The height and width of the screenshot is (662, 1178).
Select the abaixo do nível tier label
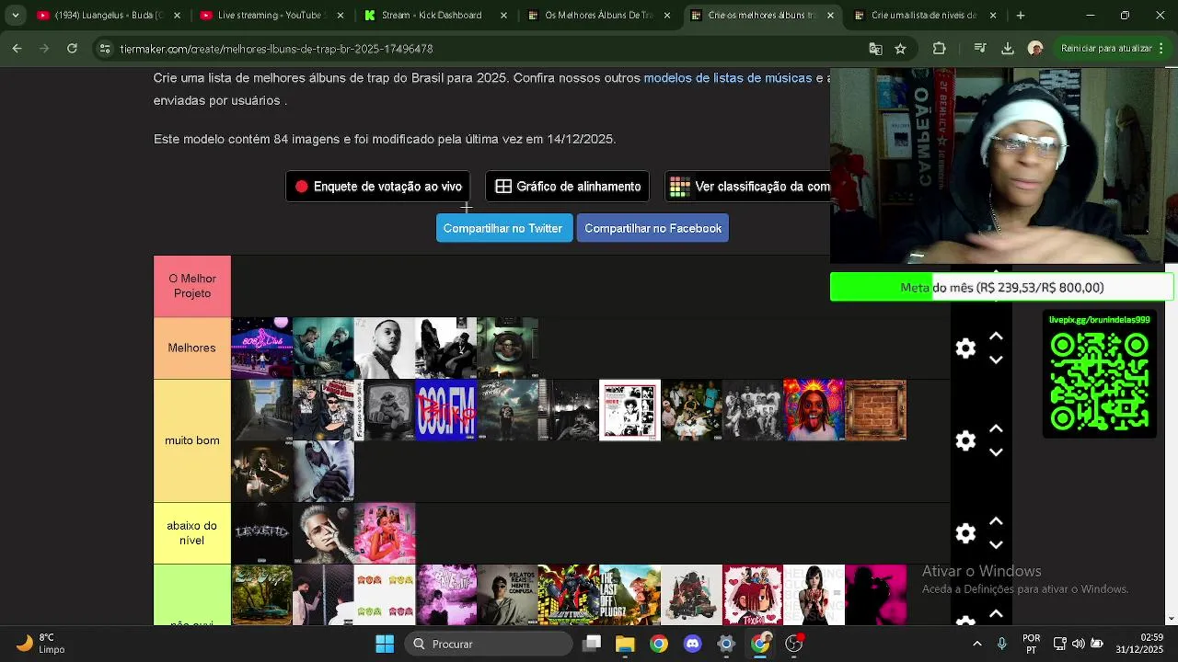pyautogui.click(x=192, y=533)
